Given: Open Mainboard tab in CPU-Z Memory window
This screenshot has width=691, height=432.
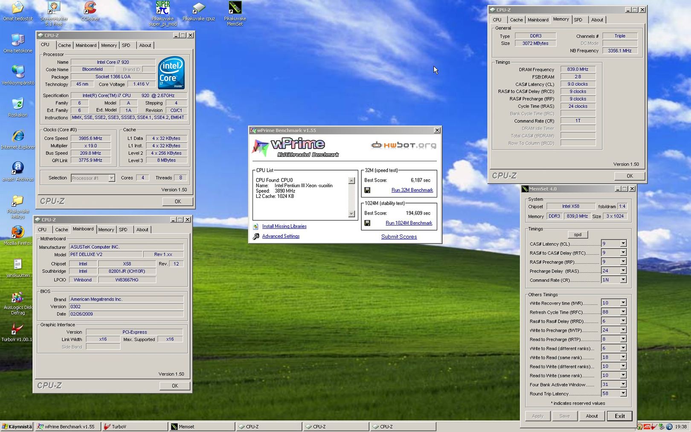Looking at the screenshot, I should [x=538, y=20].
